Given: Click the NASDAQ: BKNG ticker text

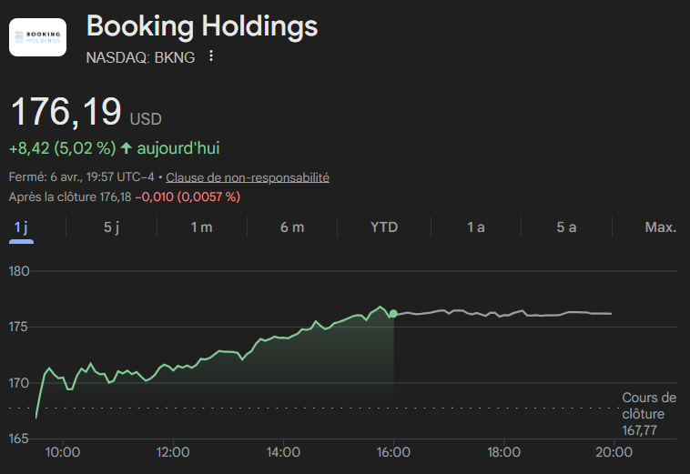Looking at the screenshot, I should pos(140,57).
